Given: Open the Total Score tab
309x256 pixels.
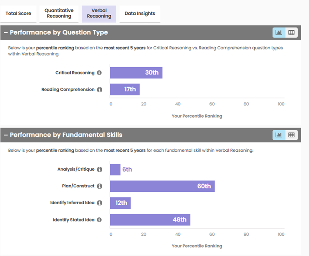Looking at the screenshot, I should tap(18, 14).
